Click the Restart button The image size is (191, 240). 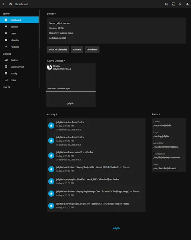(x=77, y=50)
